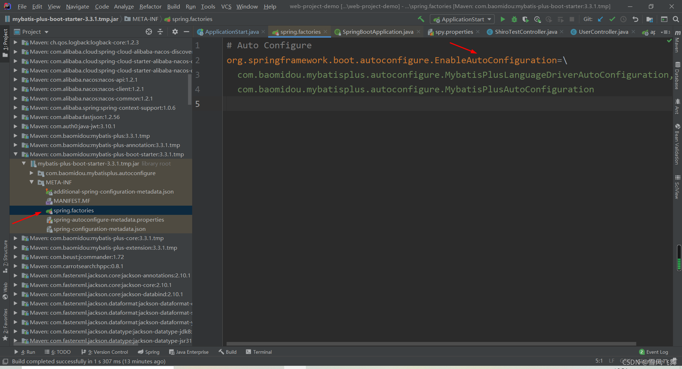Expand Maven: com.auth0:java-jwt:3.10.1 node

16,126
